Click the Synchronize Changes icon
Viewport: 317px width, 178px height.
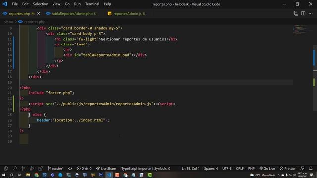(70, 168)
